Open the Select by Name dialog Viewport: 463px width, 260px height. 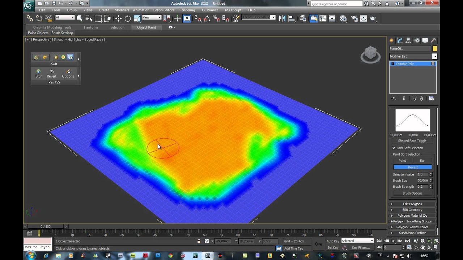[x=89, y=18]
